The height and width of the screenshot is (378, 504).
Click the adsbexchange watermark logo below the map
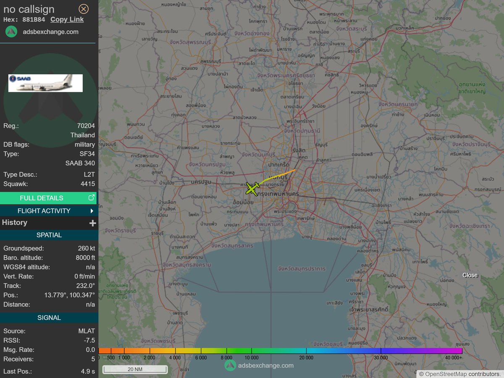(x=230, y=365)
